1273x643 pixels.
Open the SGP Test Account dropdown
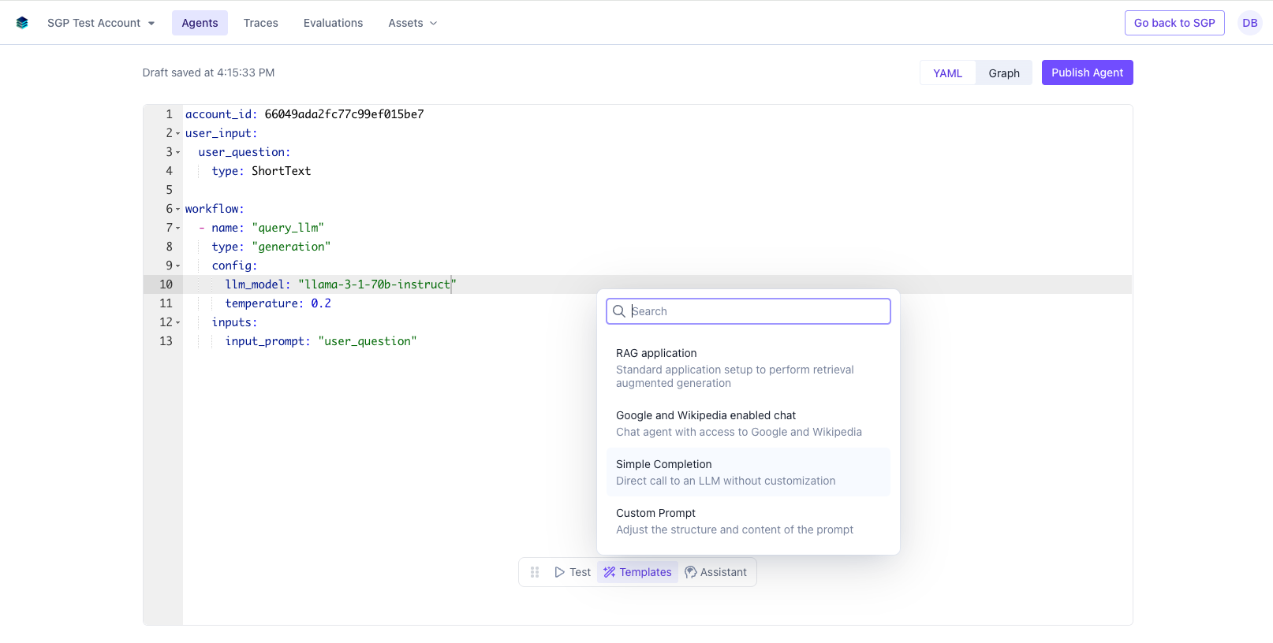(101, 23)
